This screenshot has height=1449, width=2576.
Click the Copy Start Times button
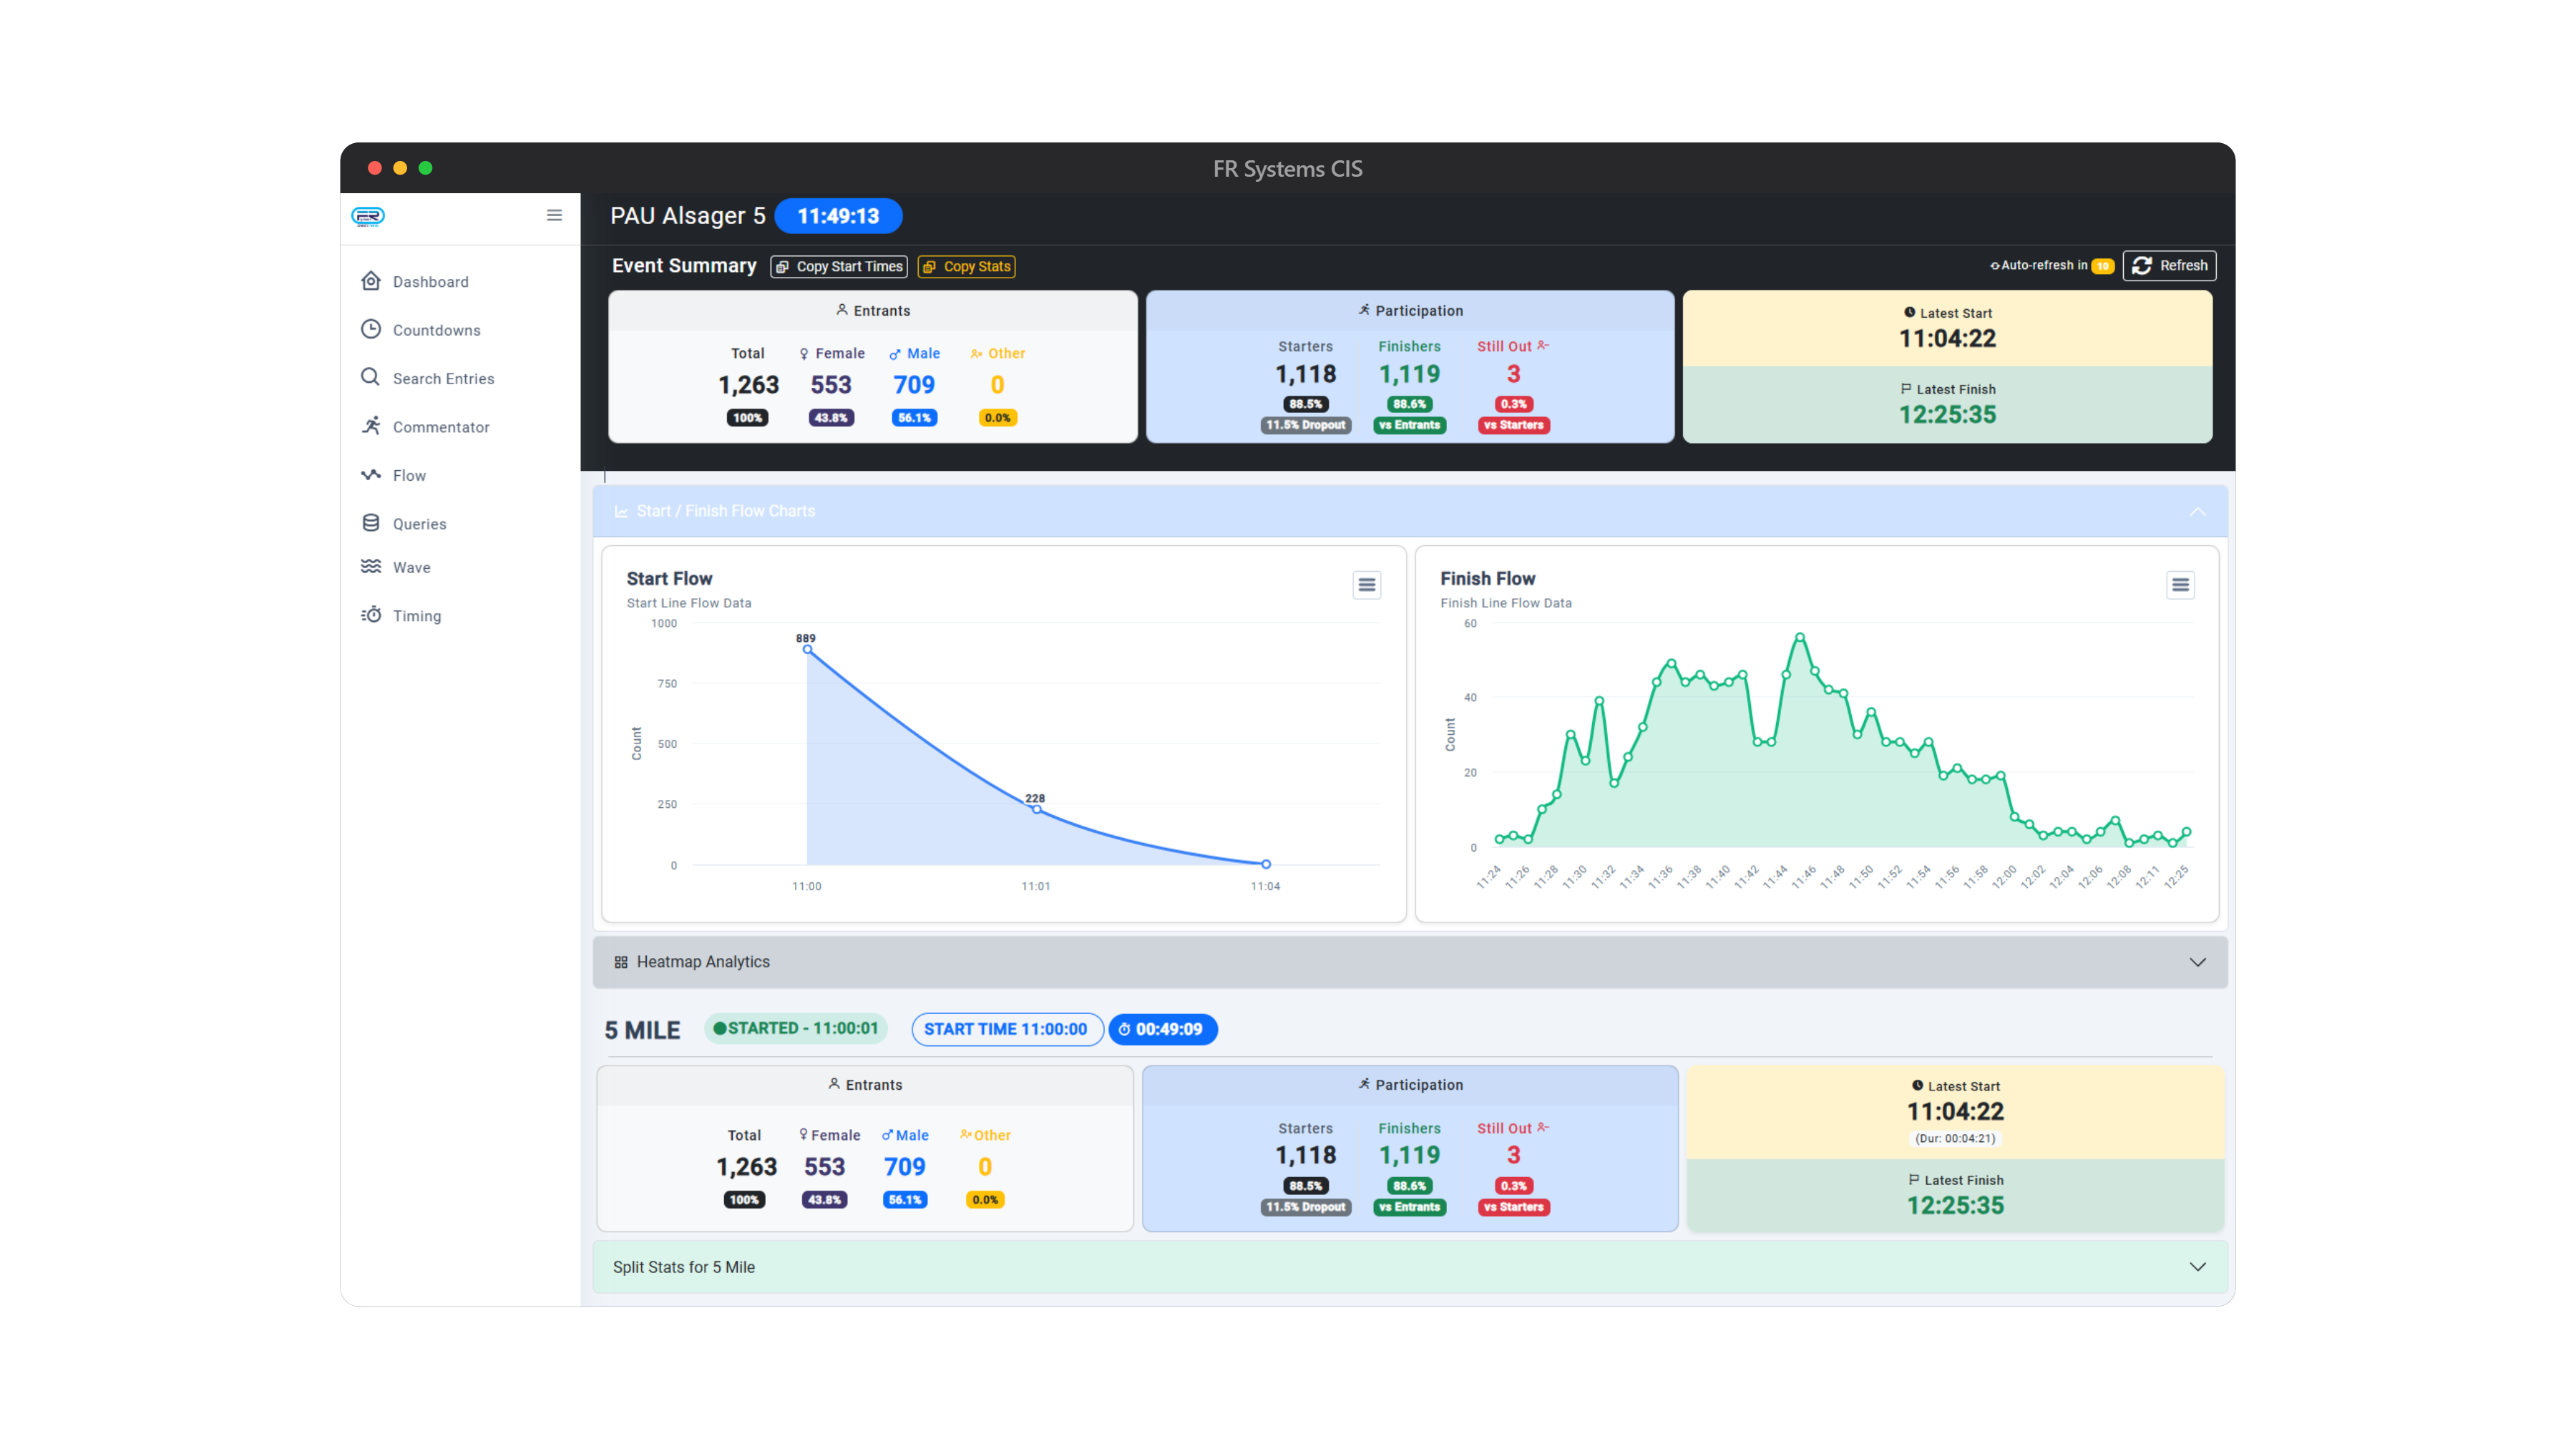(838, 266)
